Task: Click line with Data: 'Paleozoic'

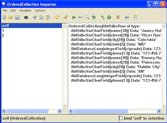Action: click(x=116, y=62)
